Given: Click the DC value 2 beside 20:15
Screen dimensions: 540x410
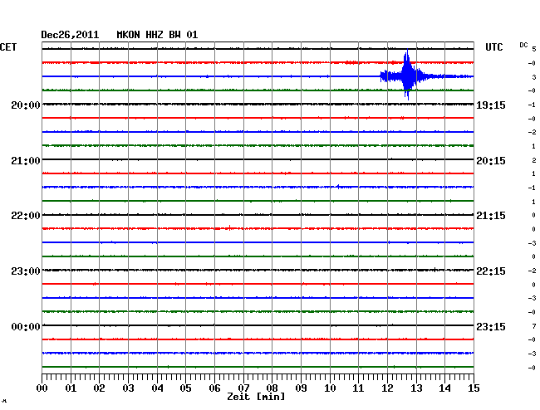Looking at the screenshot, I should 534,160.
